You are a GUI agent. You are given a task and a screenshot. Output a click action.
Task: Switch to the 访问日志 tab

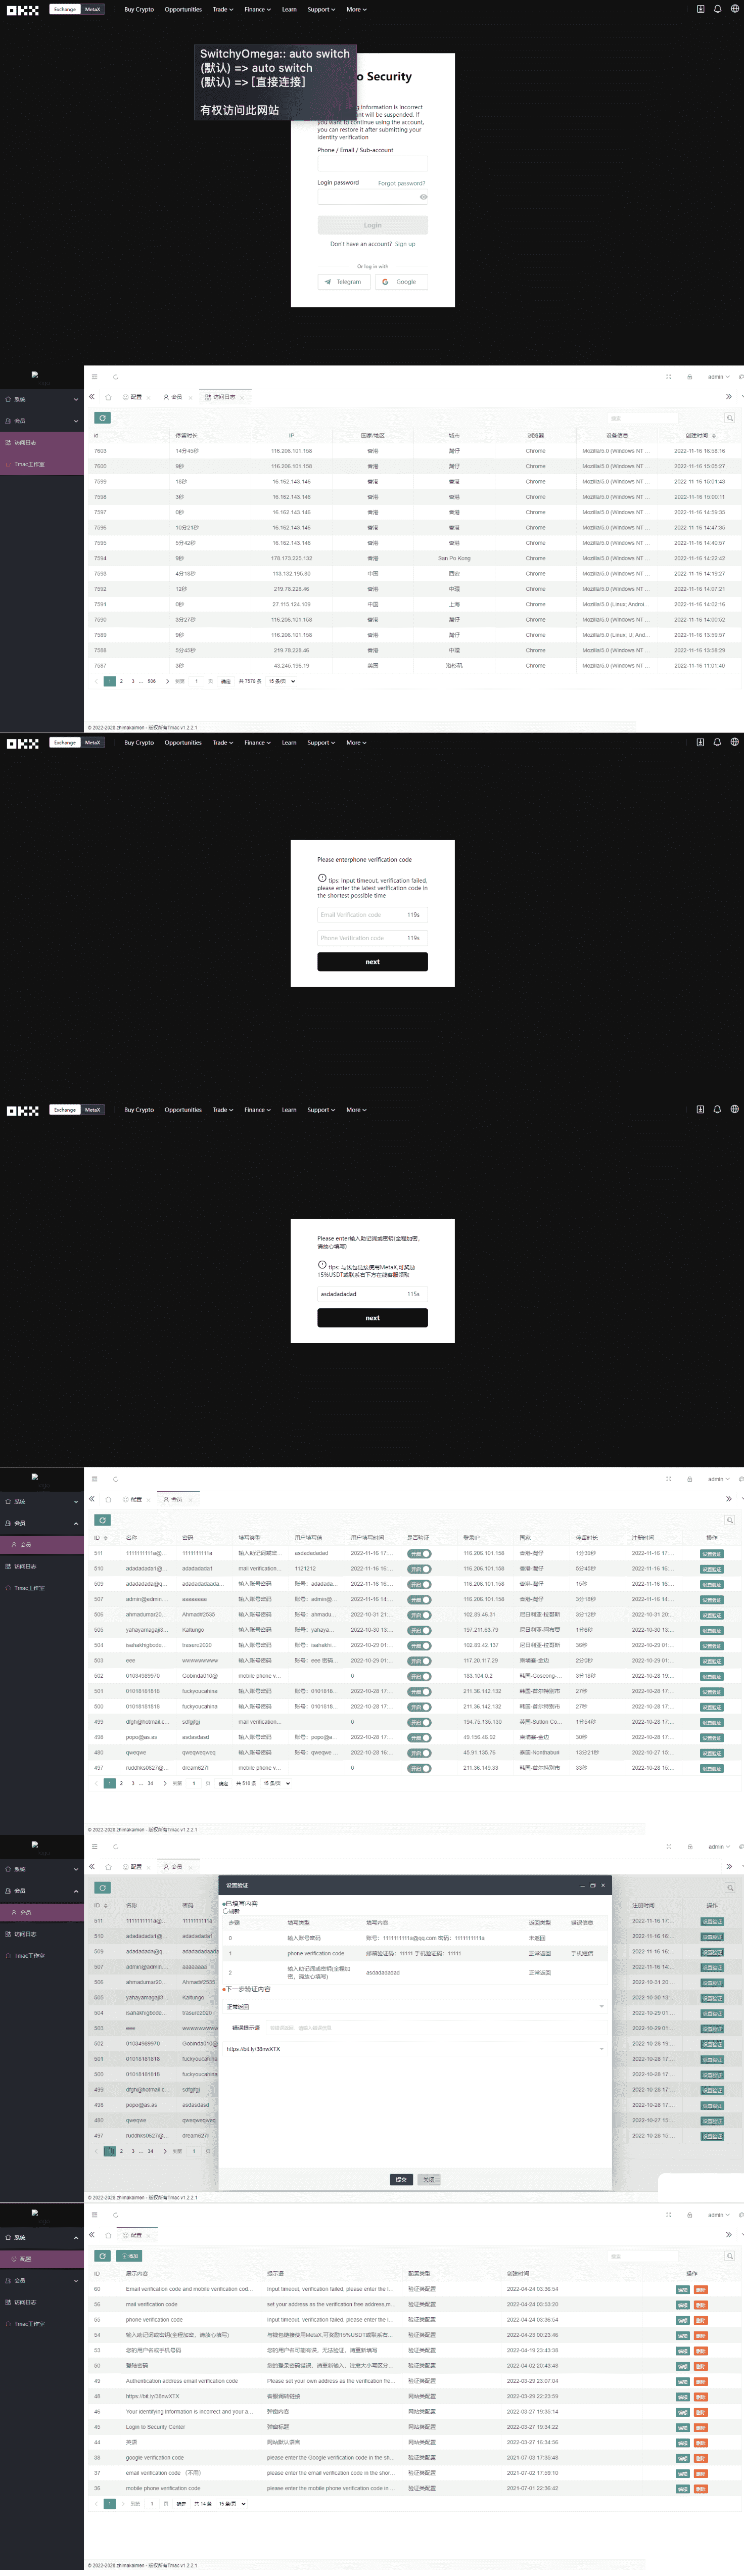point(224,397)
